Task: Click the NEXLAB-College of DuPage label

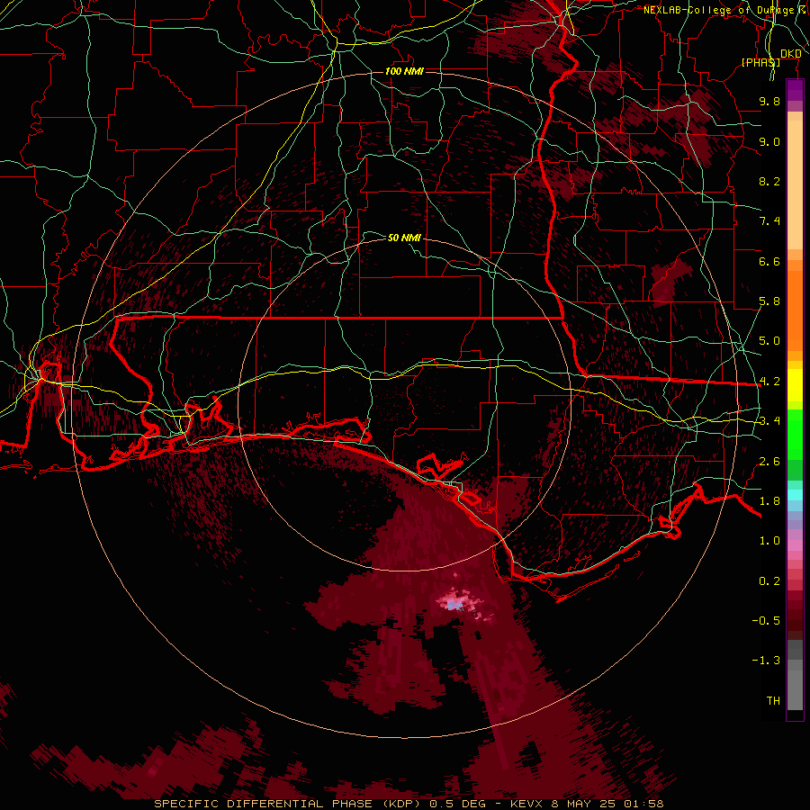Action: [720, 10]
